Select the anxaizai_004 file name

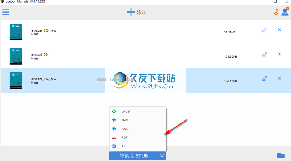click(40, 55)
